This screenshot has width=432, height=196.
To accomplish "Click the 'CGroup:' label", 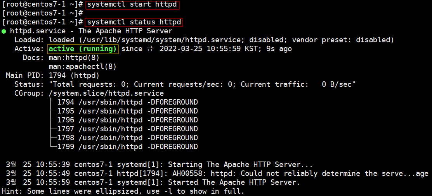I will (29, 93).
